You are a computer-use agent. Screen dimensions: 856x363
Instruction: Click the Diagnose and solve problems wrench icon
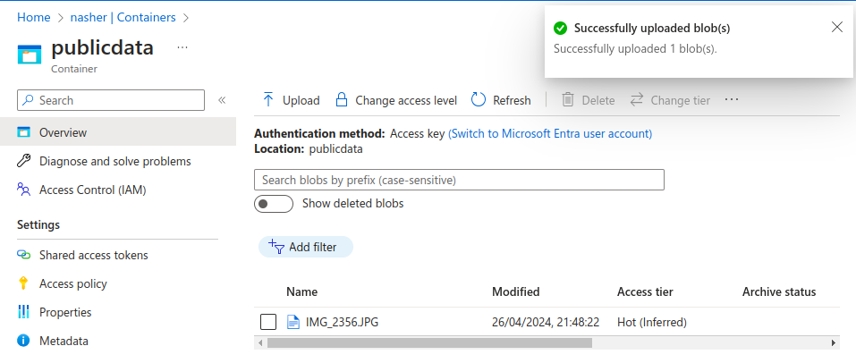click(24, 161)
